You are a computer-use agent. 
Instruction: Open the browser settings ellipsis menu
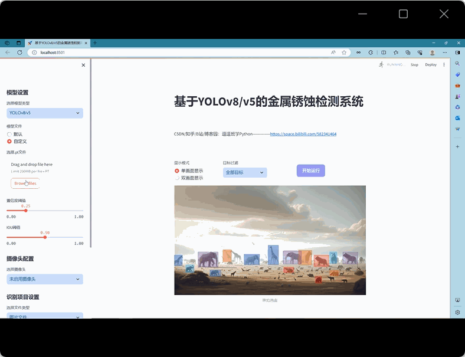[x=444, y=53]
